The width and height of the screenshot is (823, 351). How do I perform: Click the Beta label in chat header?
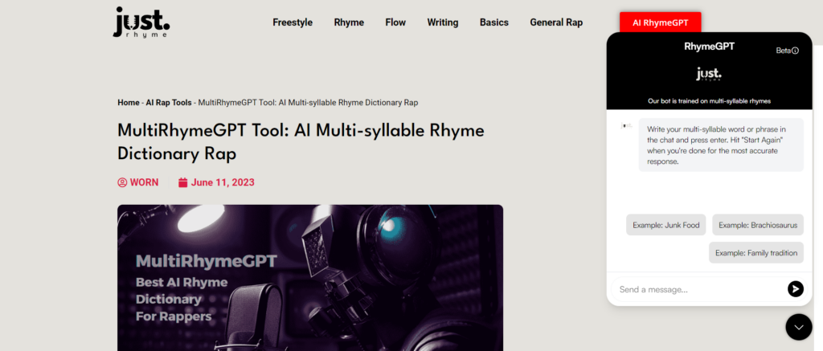783,51
